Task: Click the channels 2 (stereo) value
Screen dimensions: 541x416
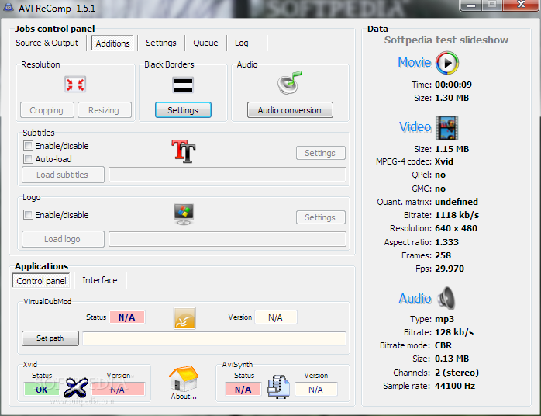Action: coord(457,373)
